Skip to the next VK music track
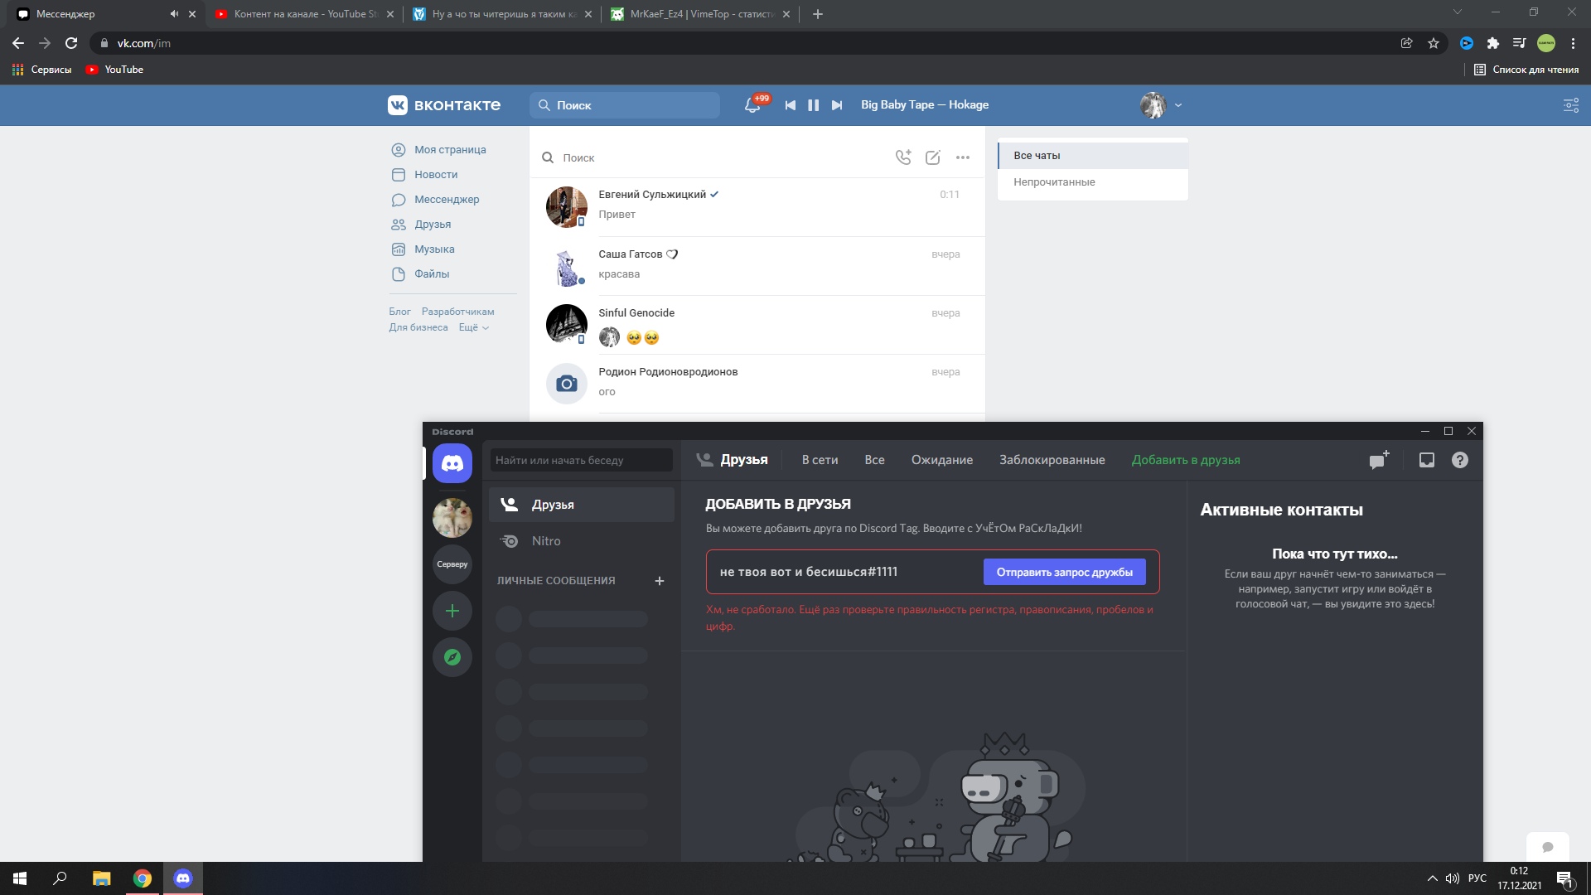The image size is (1591, 895). click(837, 105)
